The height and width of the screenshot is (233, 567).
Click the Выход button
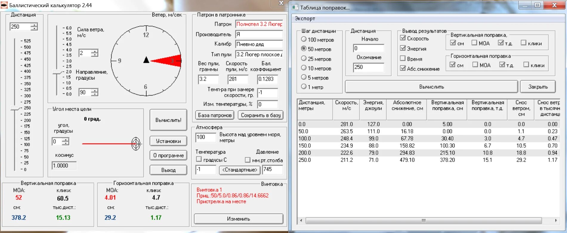pyautogui.click(x=168, y=170)
